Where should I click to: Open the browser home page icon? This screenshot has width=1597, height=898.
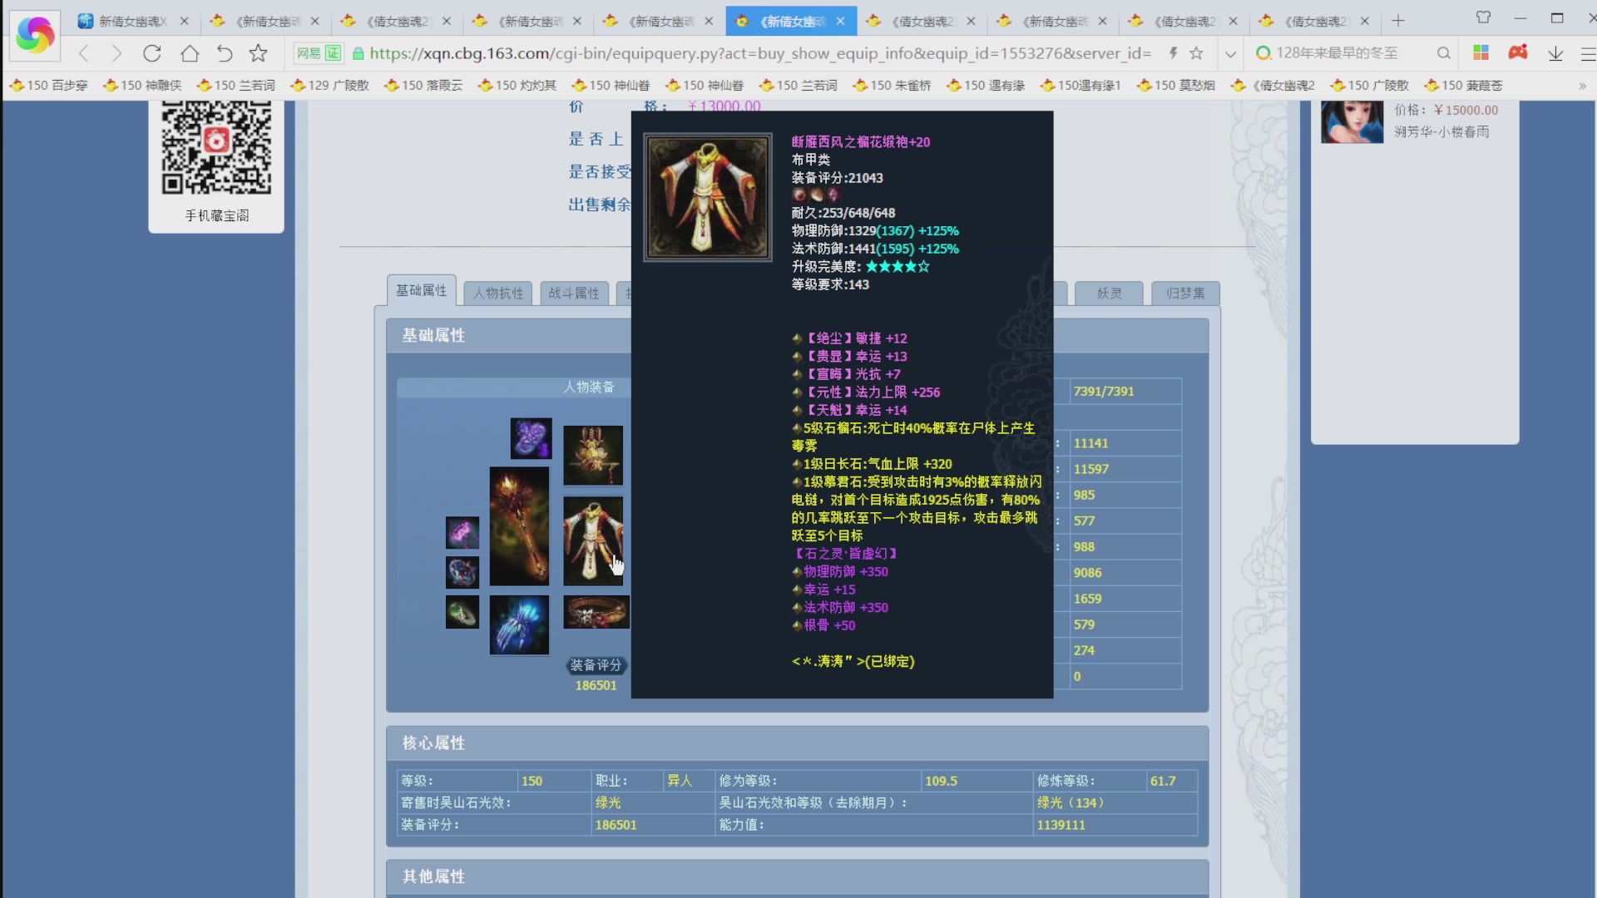190,53
